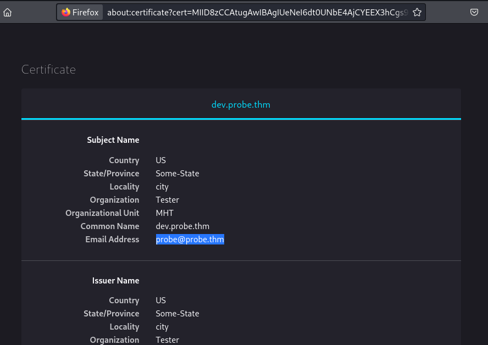This screenshot has width=488, height=345.
Task: Select the dev.probe.thm certificate tab
Action: pos(241,104)
